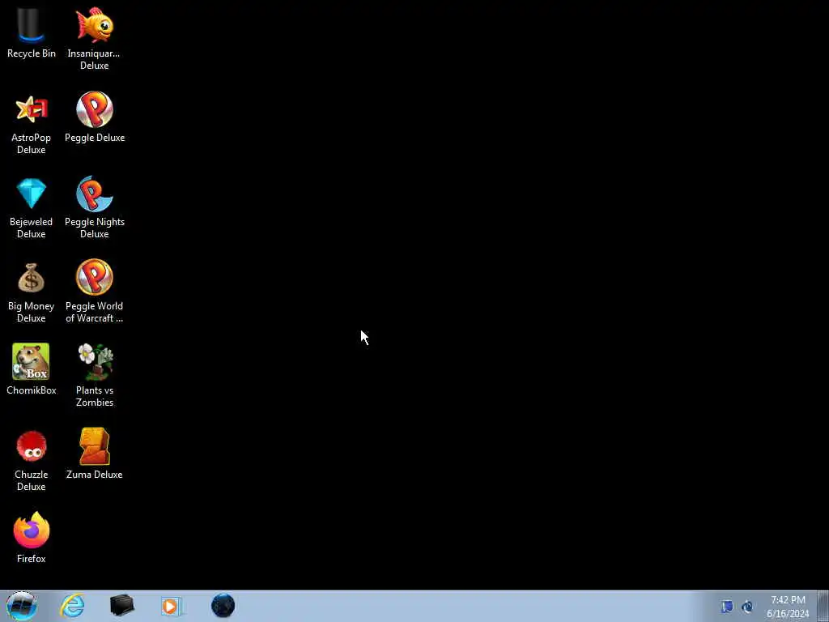Select the Peggle Deluxe desktop icon
829x622 pixels.
[95, 109]
